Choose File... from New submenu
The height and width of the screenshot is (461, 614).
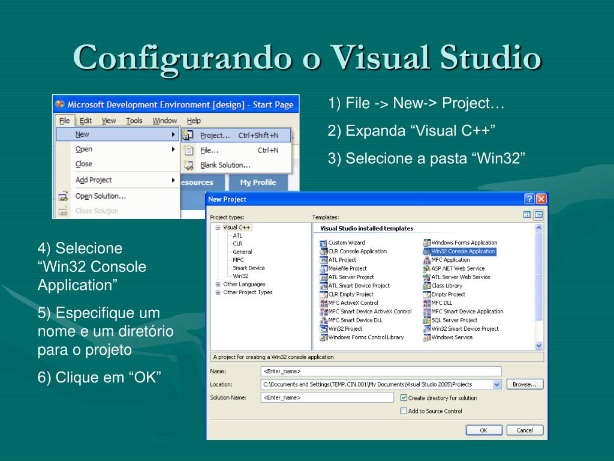tap(236, 150)
